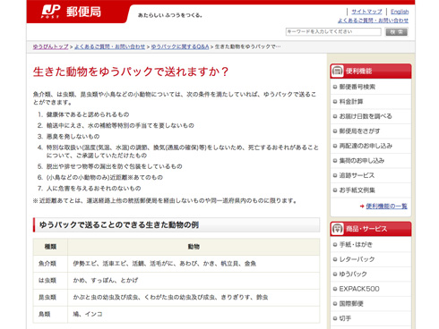Click bullet icon beside レターパック
Screen dimensions: 439x329
click(335, 259)
